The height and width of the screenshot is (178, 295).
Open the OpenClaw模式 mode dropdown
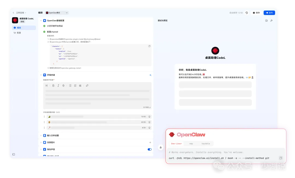57,13
